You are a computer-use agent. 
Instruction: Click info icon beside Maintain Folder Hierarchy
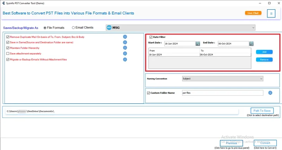click(125, 48)
